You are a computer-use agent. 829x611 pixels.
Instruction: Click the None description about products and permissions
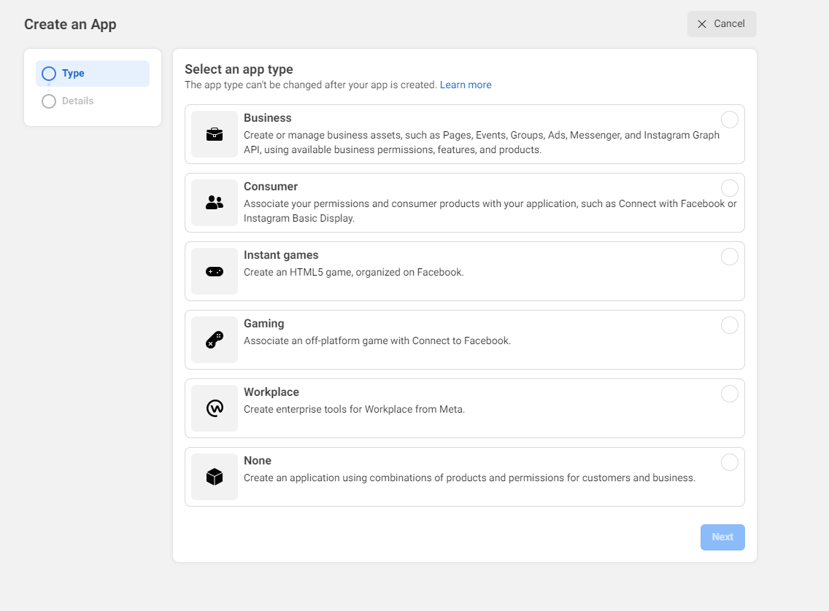[469, 478]
